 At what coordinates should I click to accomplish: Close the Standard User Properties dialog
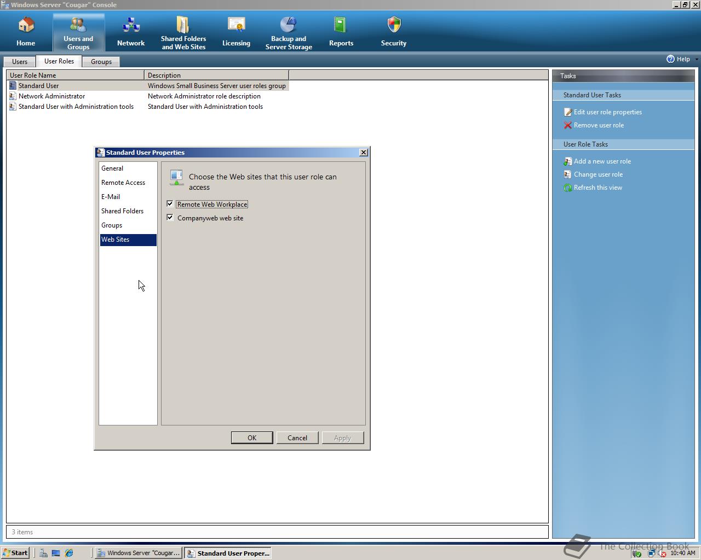pyautogui.click(x=363, y=153)
